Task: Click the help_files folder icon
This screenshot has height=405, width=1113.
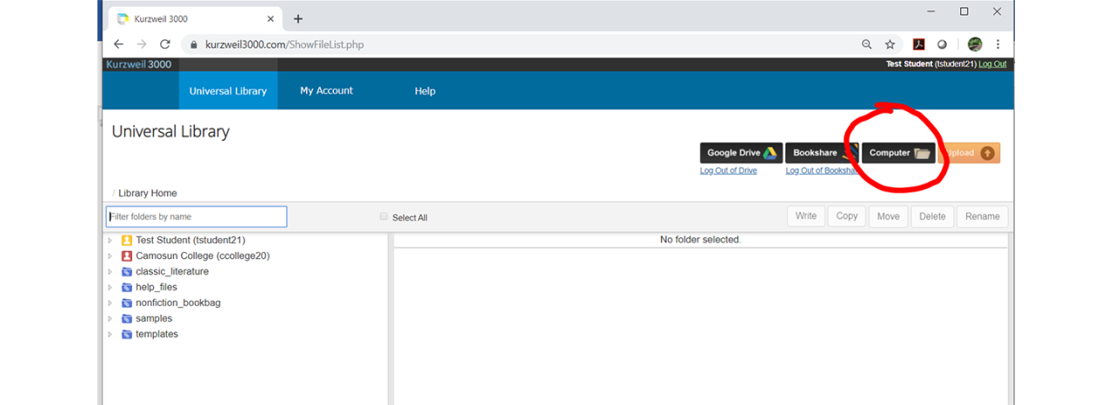Action: (127, 288)
